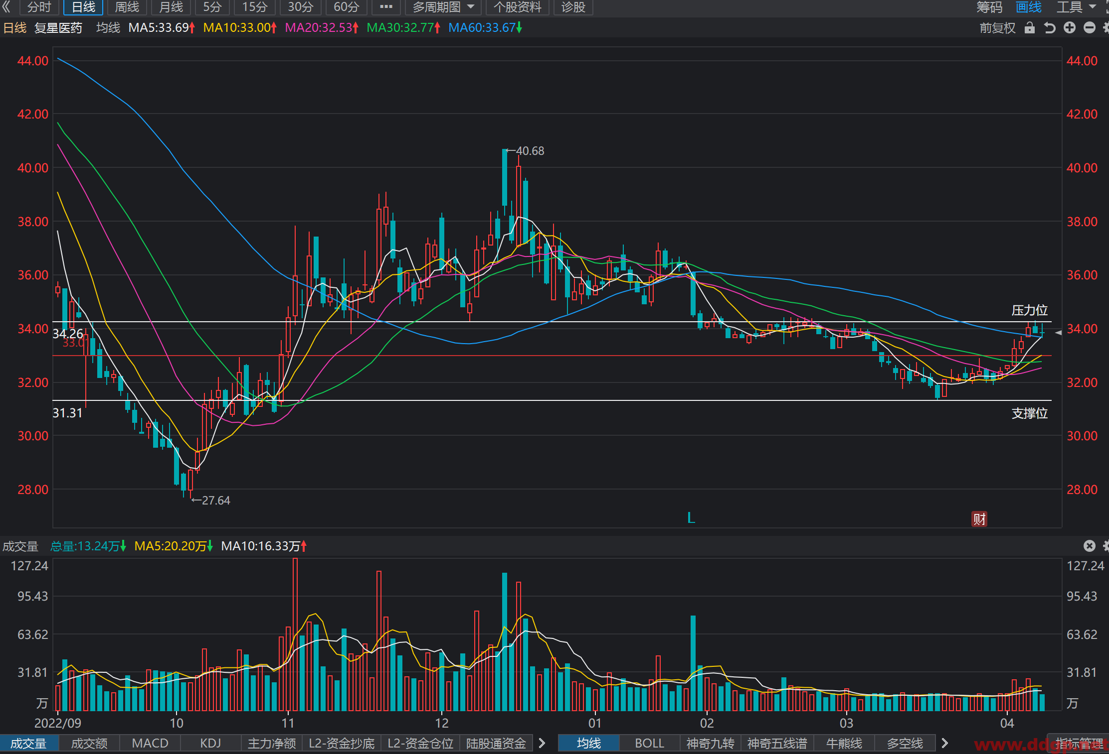Show more periods via the ellipsis button

coord(386,7)
